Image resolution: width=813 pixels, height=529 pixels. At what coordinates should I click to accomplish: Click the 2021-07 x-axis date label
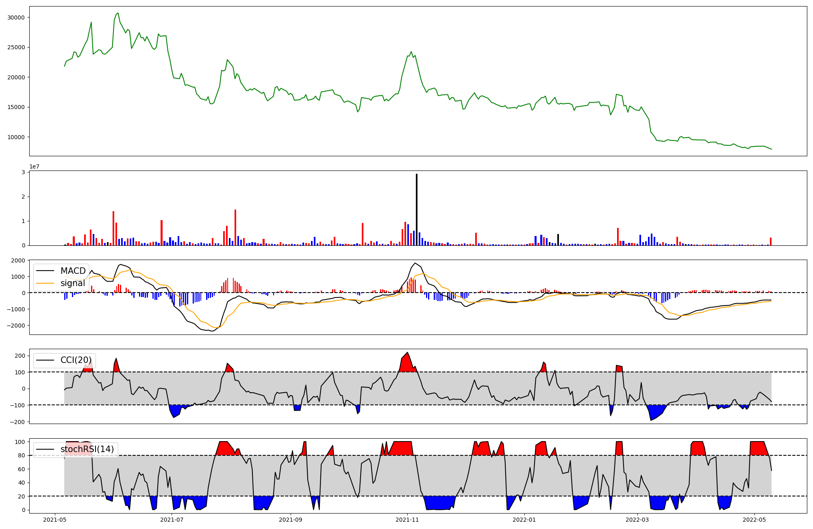(172, 520)
